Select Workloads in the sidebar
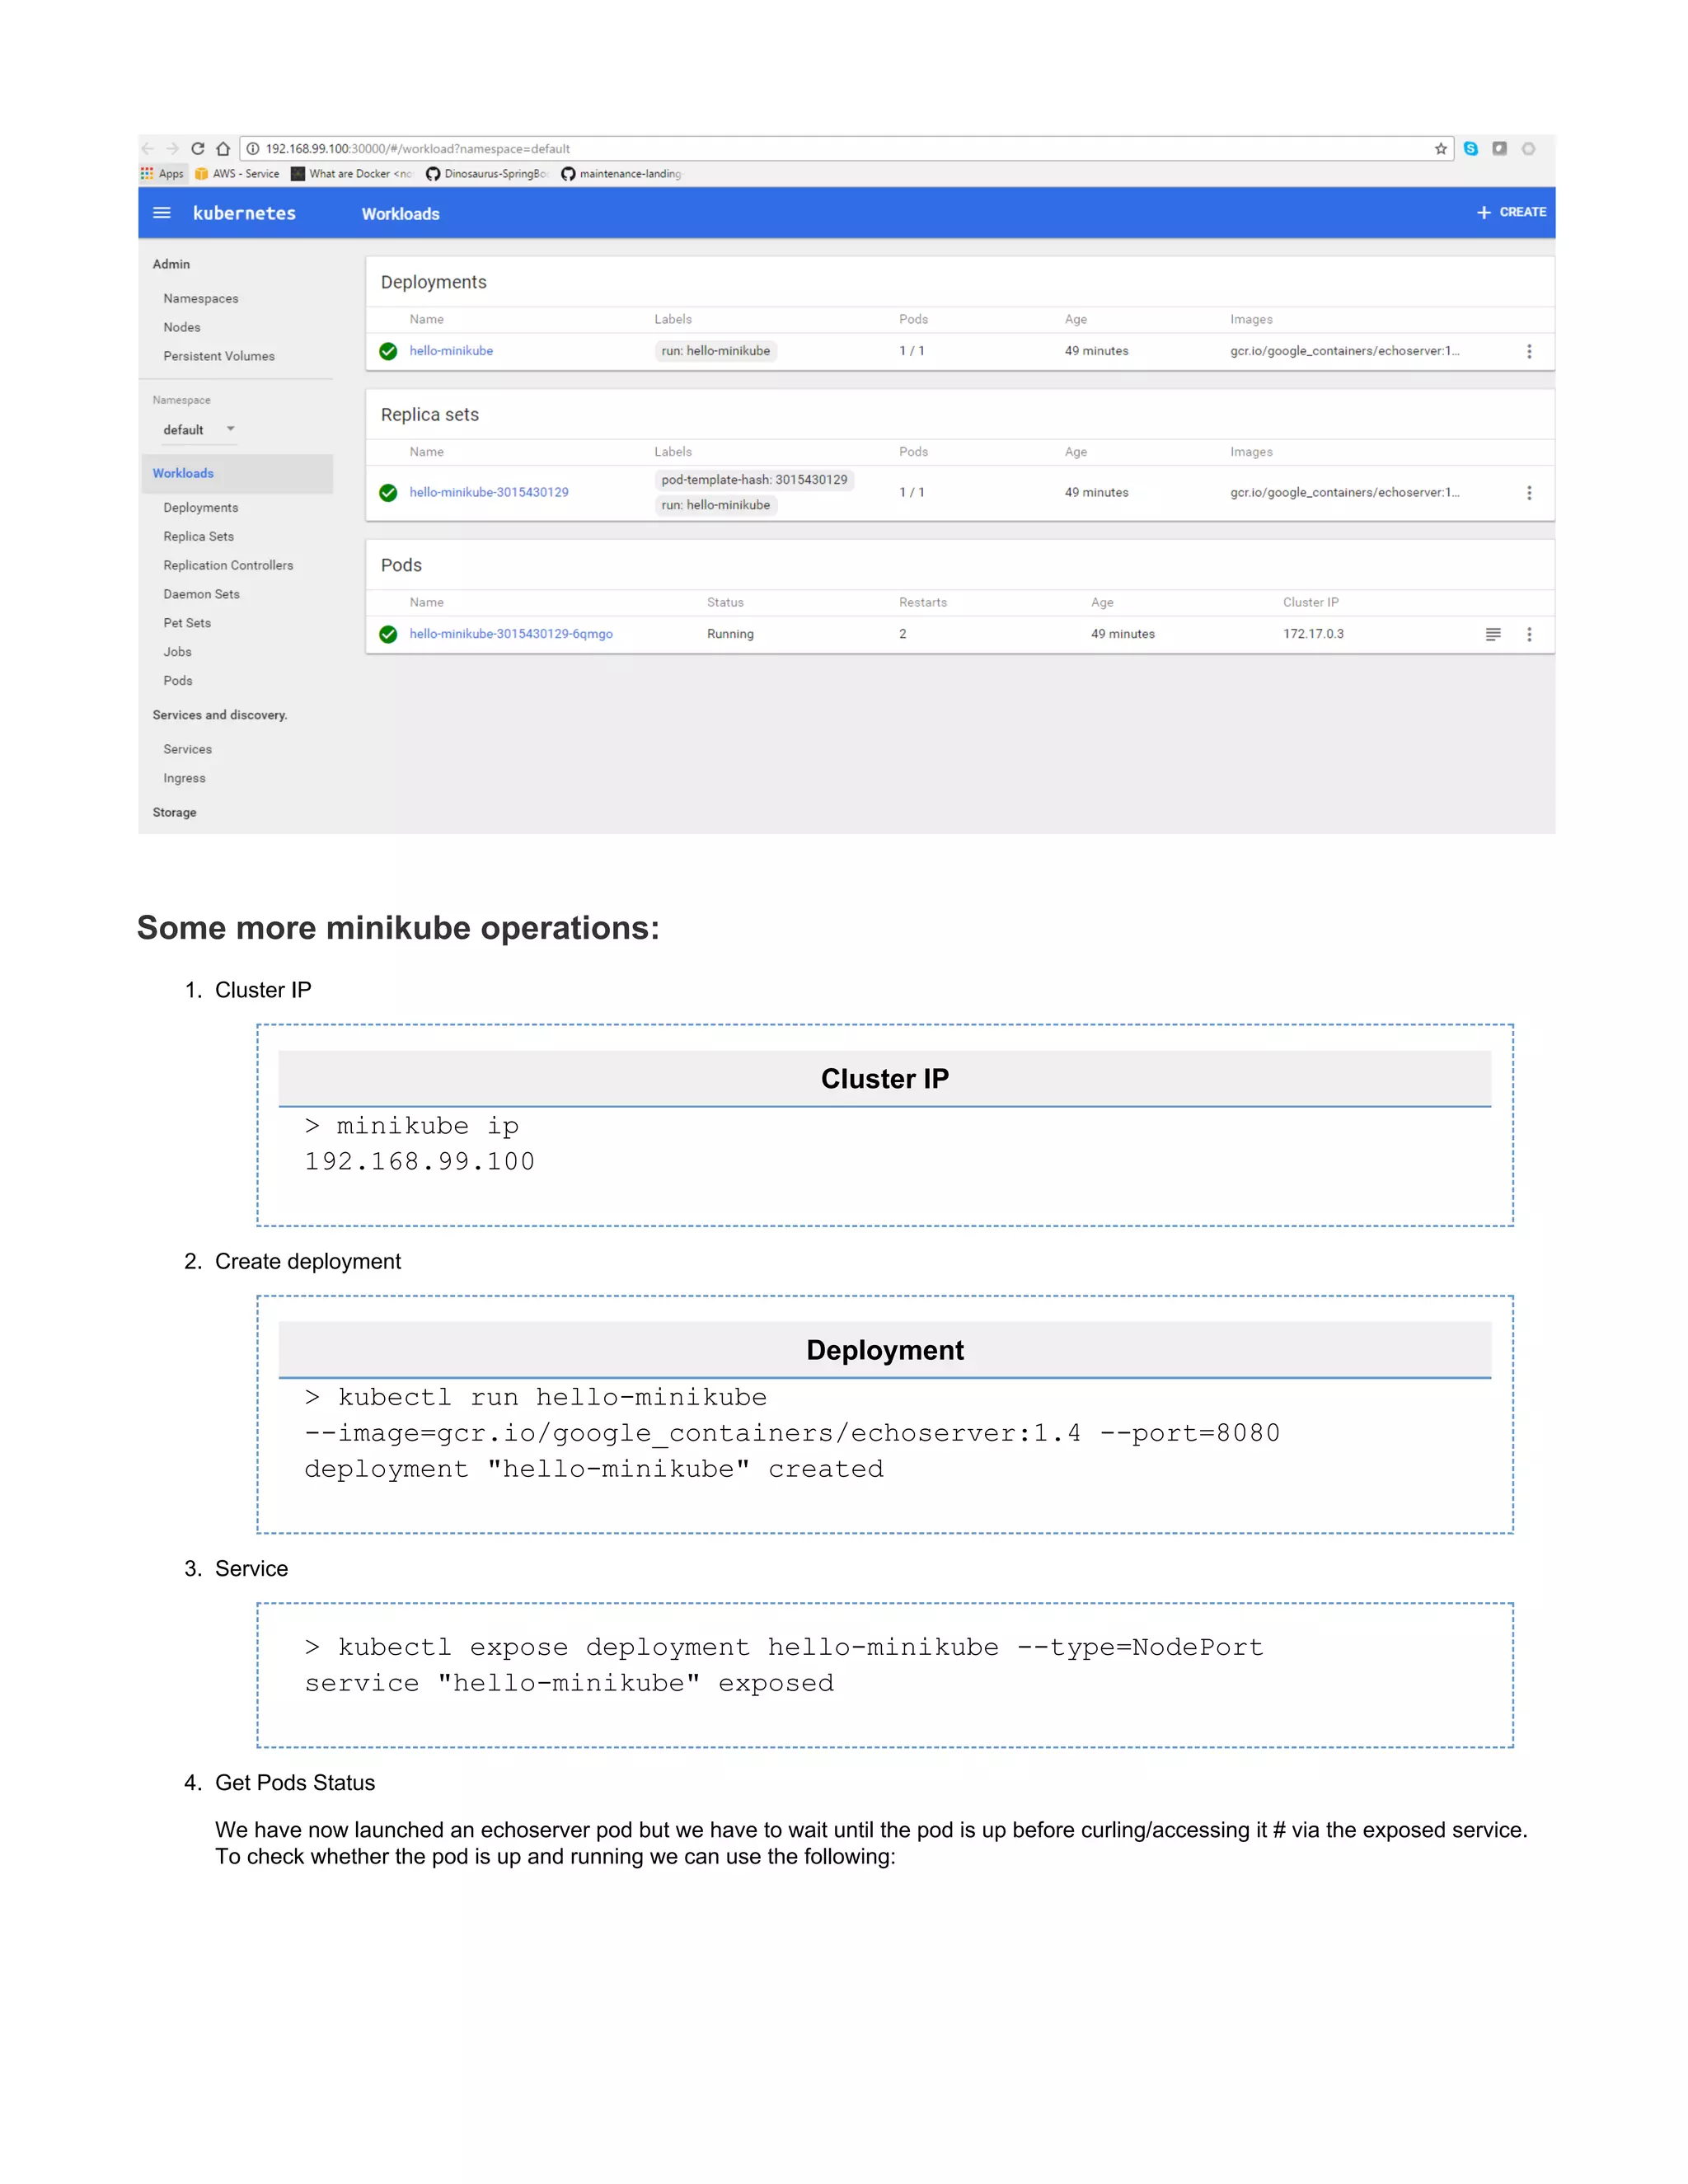The width and height of the screenshot is (1688, 2184). (183, 473)
